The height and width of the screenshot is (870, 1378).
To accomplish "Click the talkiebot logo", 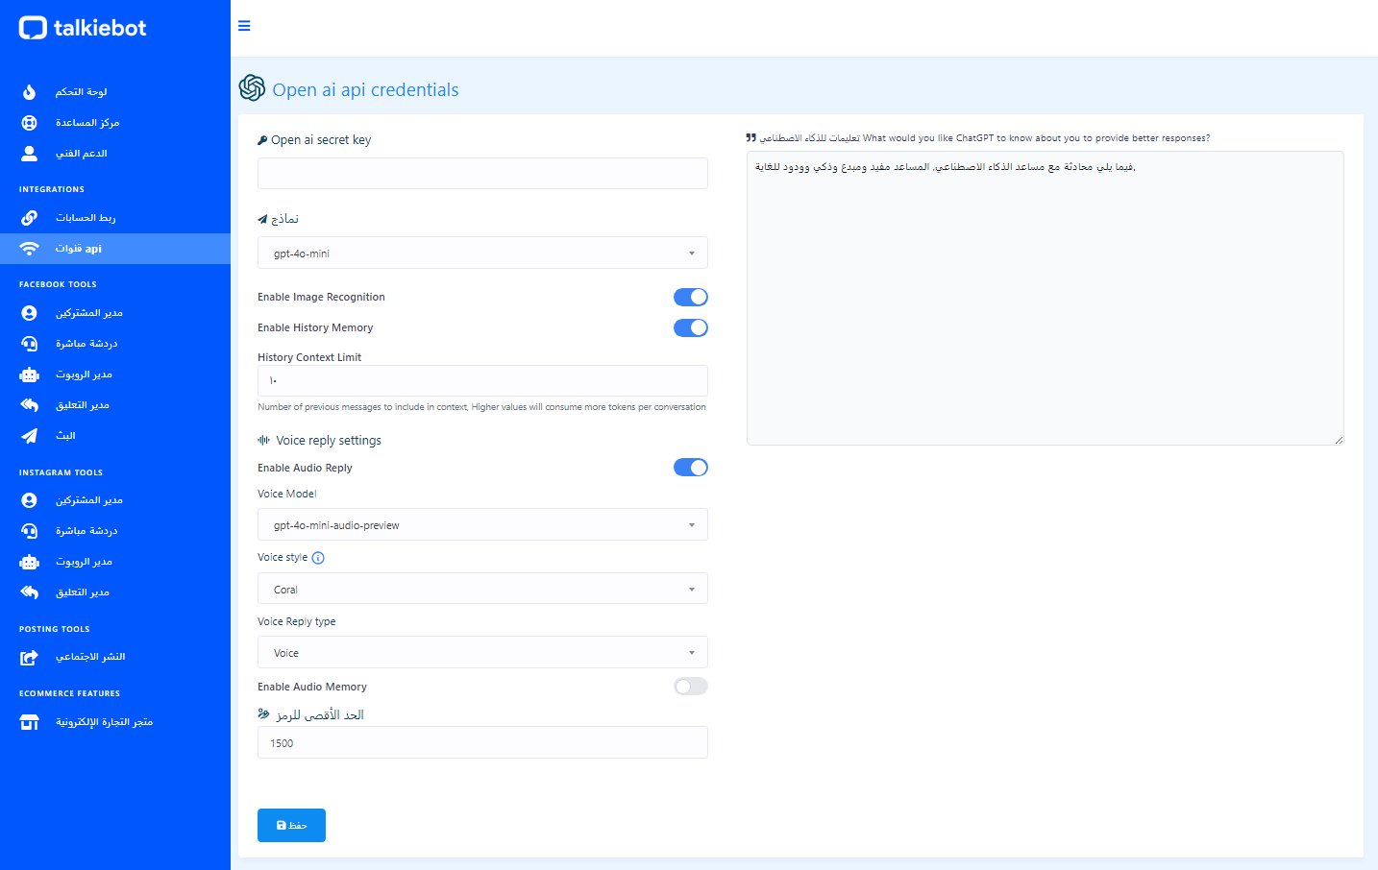I will click(x=83, y=28).
